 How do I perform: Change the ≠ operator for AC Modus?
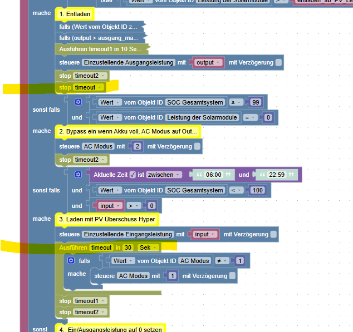click(222, 261)
